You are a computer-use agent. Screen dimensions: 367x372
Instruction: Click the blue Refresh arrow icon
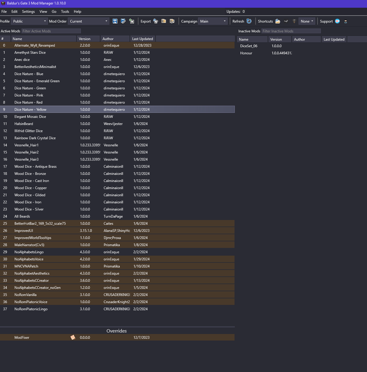[249, 21]
